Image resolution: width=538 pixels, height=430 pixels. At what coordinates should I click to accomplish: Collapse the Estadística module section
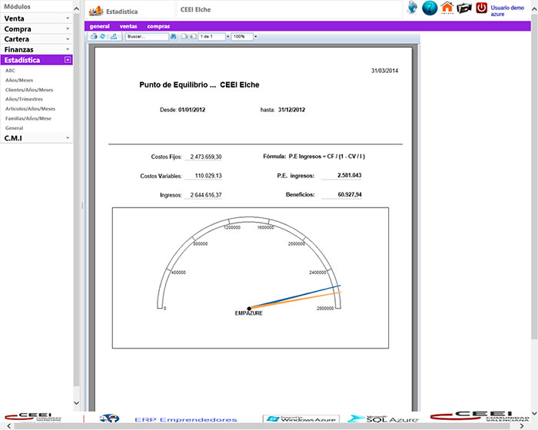[x=68, y=59]
